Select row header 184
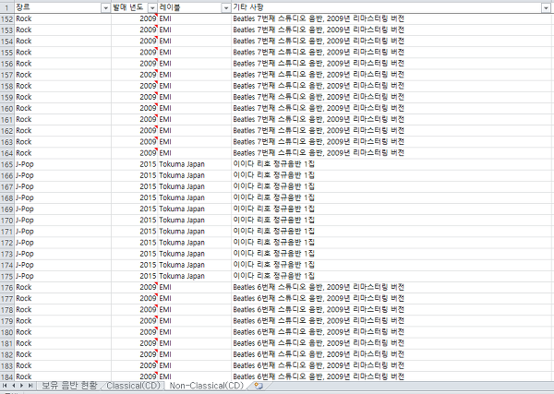 click(x=7, y=376)
